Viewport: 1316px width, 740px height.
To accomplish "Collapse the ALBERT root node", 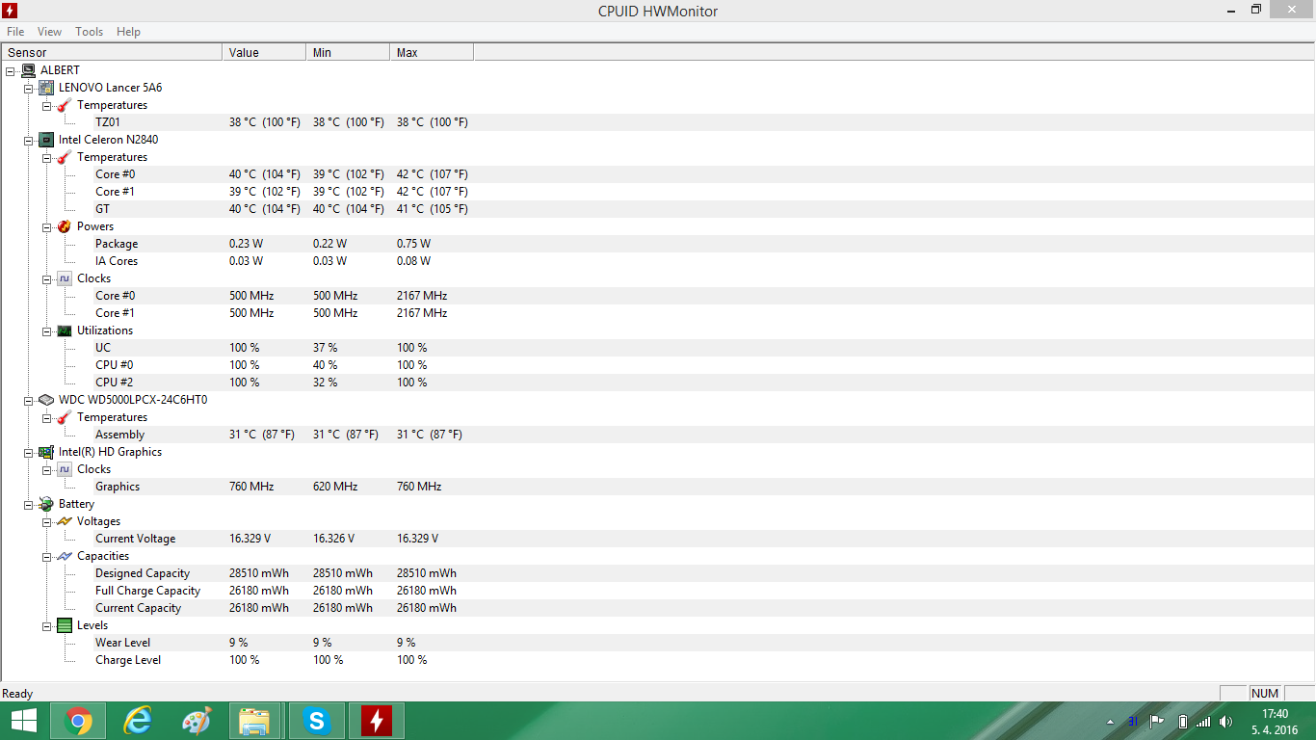I will tap(11, 70).
